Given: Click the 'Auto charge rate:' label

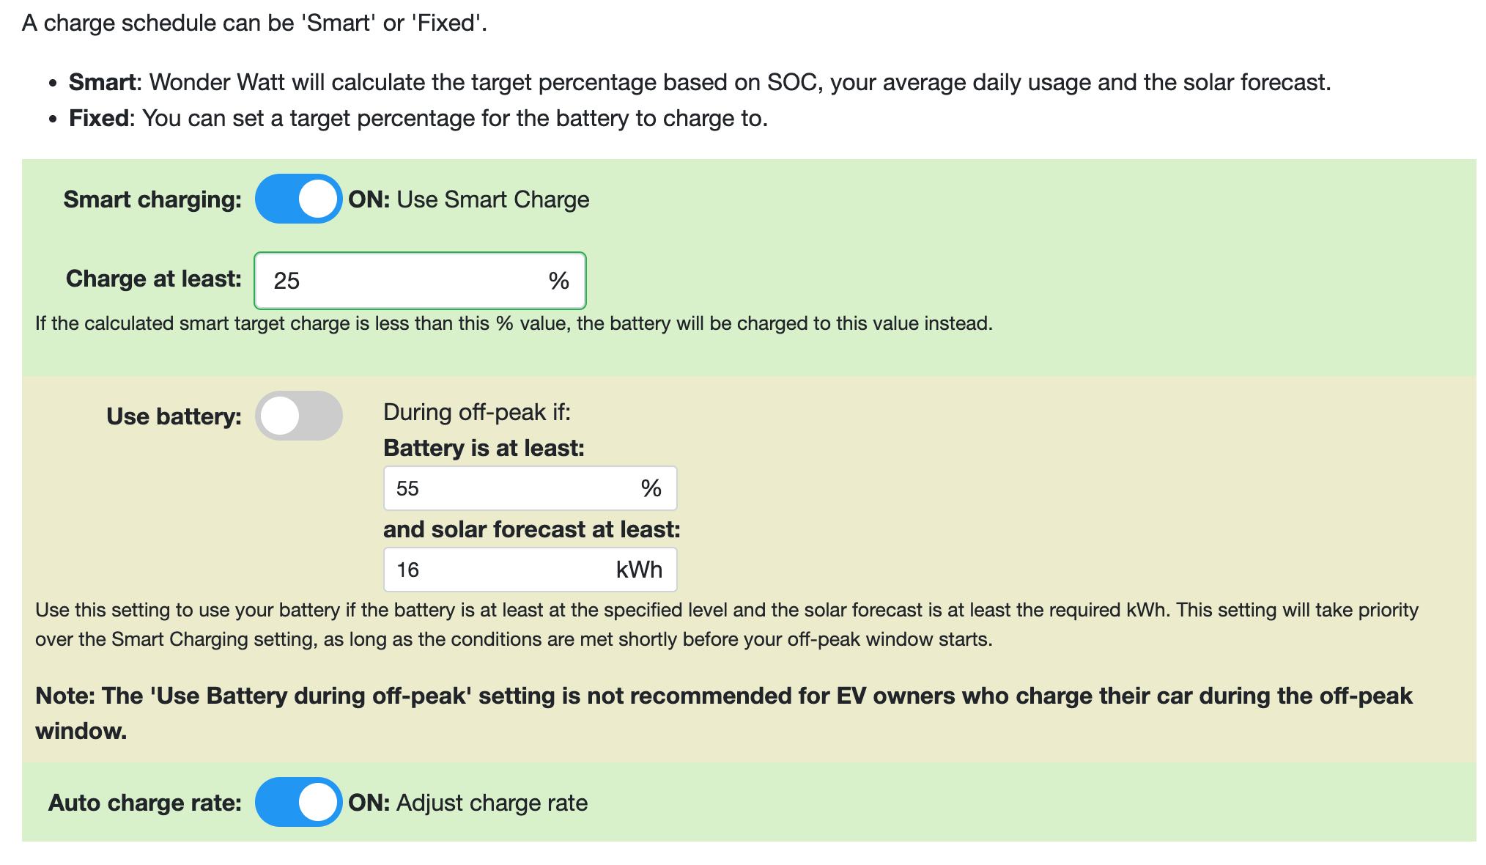Looking at the screenshot, I should point(145,803).
